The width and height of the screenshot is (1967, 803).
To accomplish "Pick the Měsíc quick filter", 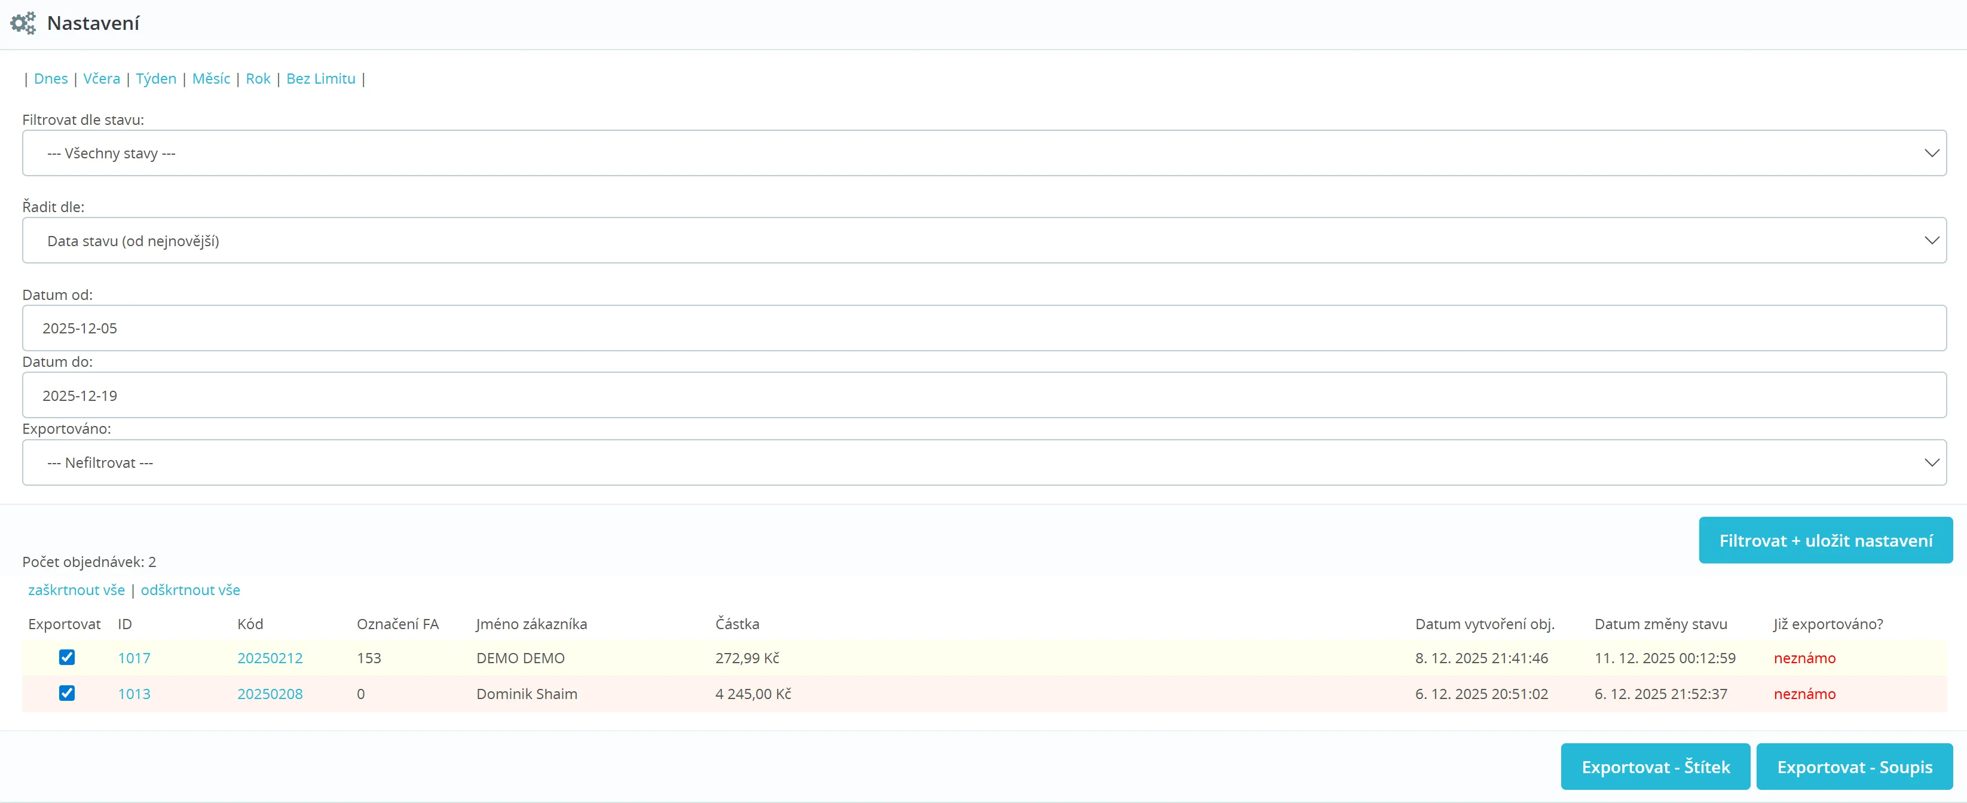I will coord(211,79).
